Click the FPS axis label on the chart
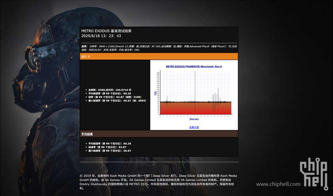The image size is (333, 196). click(x=155, y=93)
